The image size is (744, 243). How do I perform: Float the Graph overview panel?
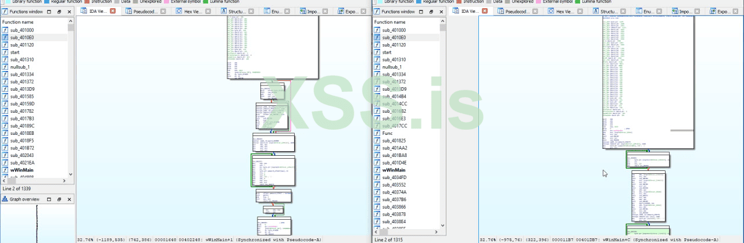[x=48, y=199]
